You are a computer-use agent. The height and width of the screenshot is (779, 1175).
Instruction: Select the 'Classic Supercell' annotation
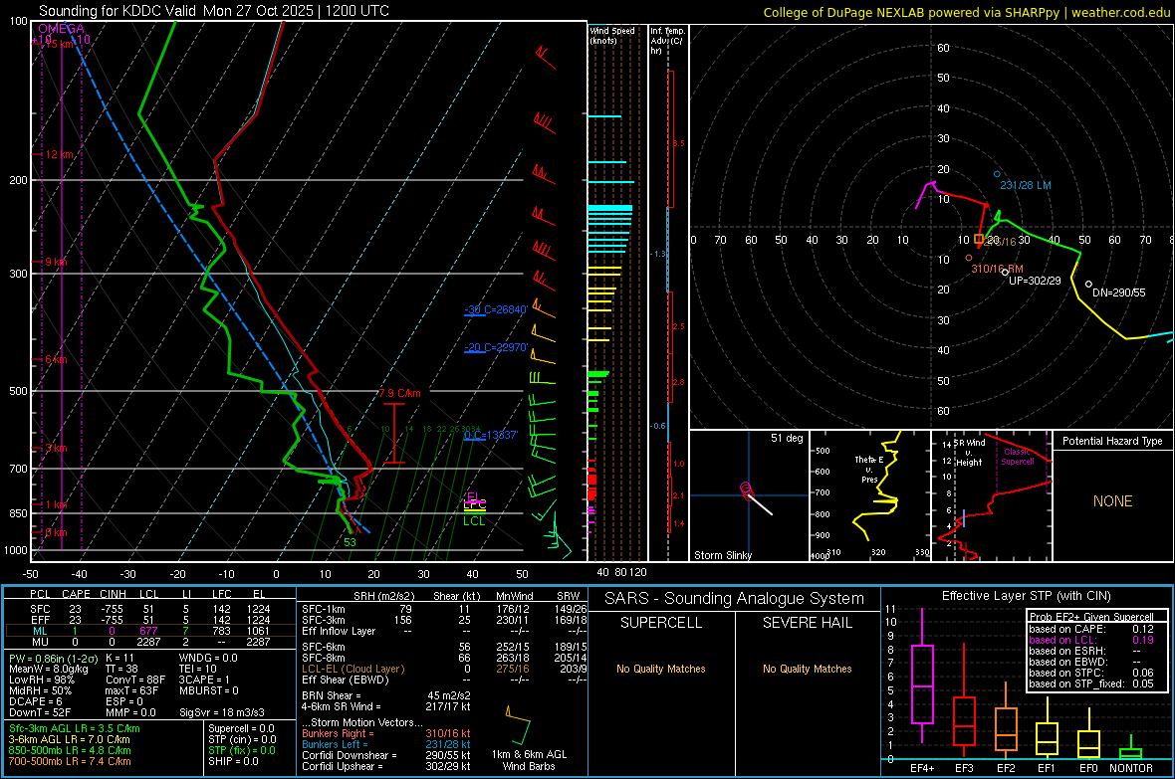coord(1018,457)
